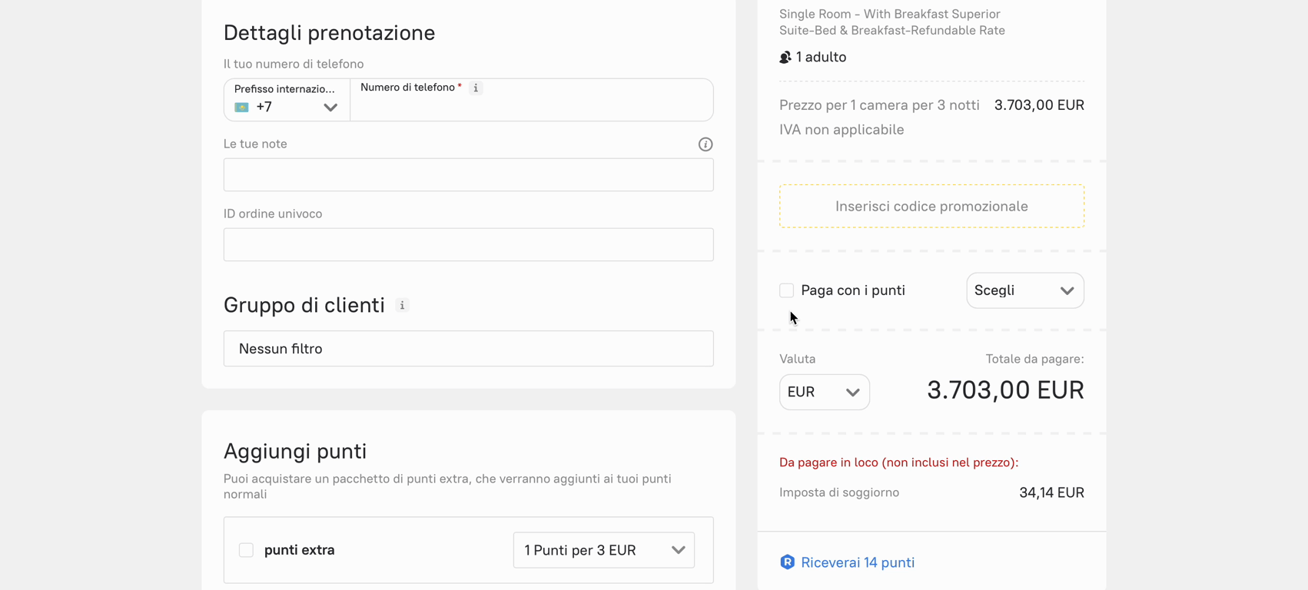Click info icon next to Numero di telefono
This screenshot has height=590, width=1308.
click(476, 88)
